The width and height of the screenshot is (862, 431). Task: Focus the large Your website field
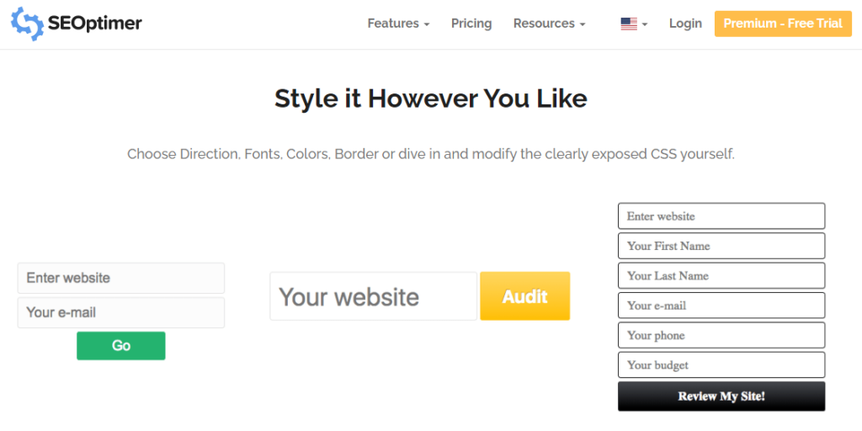tap(373, 296)
